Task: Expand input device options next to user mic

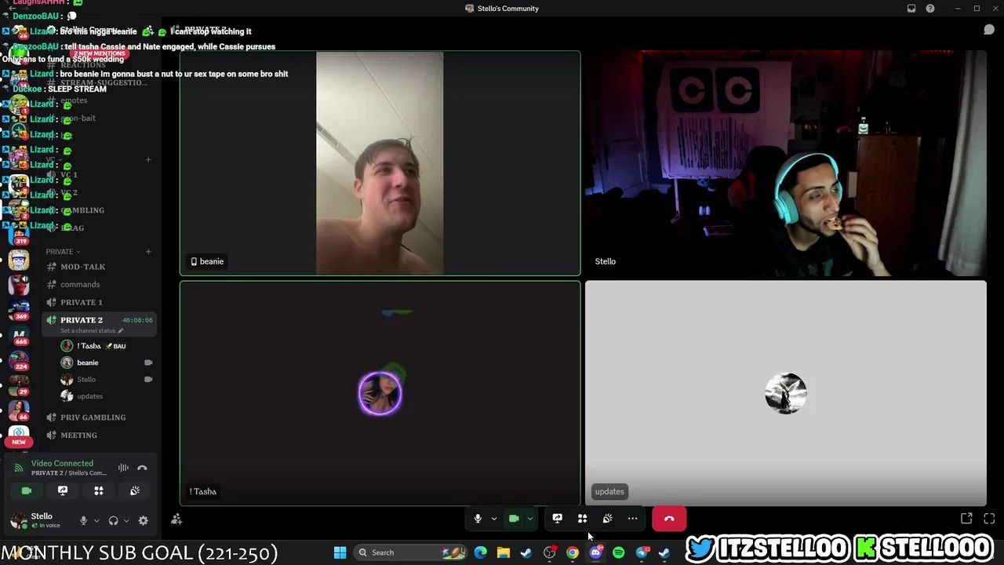Action: tap(96, 520)
